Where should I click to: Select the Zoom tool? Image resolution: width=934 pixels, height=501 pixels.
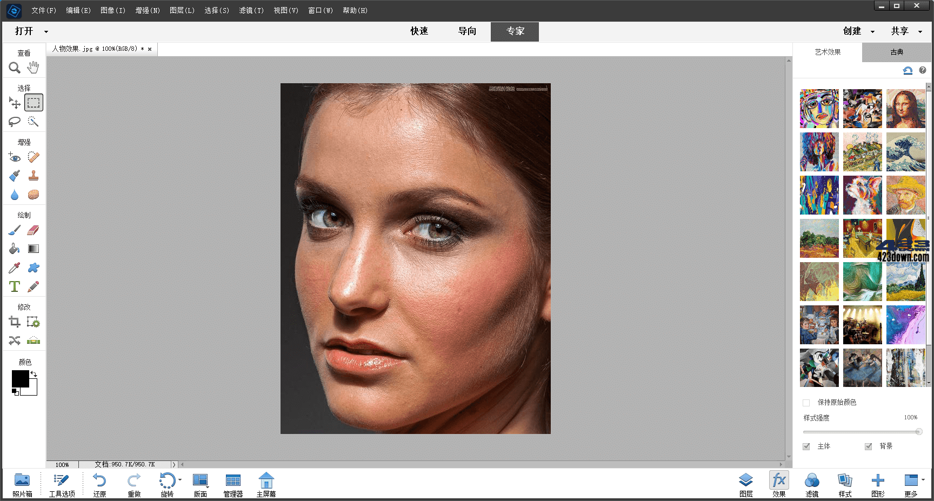(14, 68)
